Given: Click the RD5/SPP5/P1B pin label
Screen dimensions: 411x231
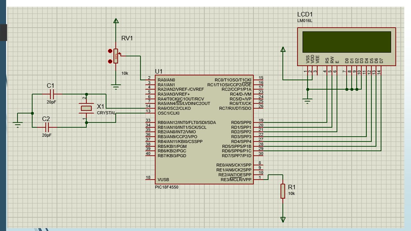Looking at the screenshot, I should [237, 146].
